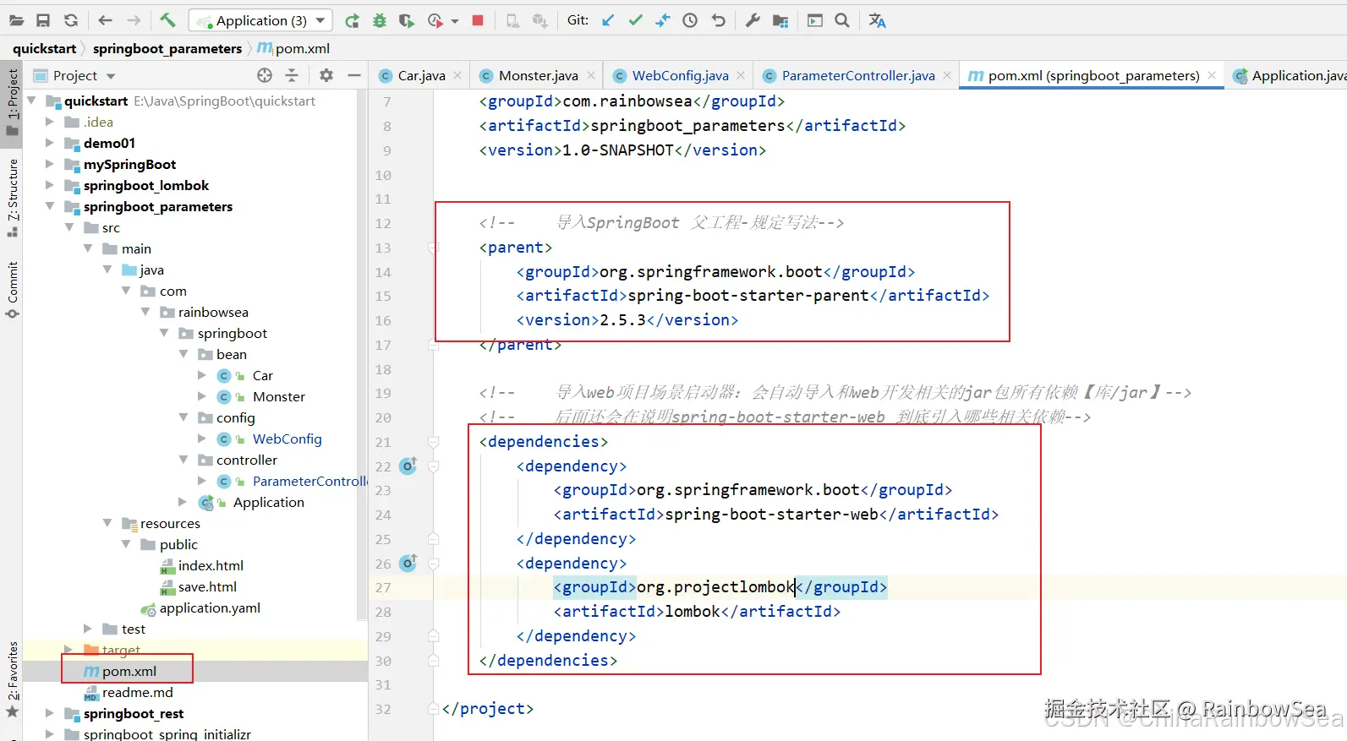This screenshot has width=1347, height=741.
Task: Show Git history clock icon
Action: coord(690,20)
